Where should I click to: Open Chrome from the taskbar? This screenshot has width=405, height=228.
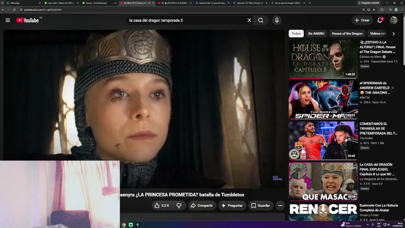click(124, 225)
